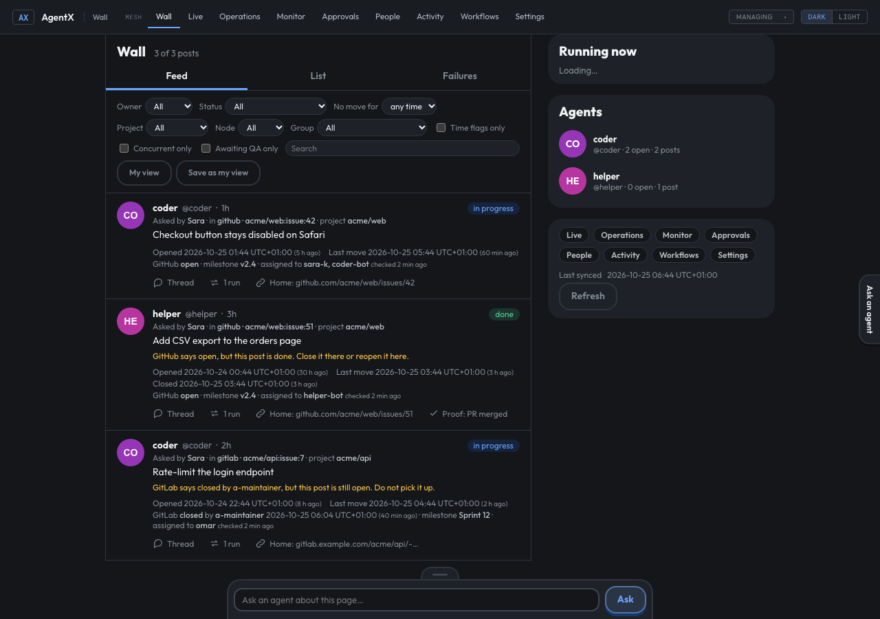The width and height of the screenshot is (880, 619).
Task: Click run icon on CSV export post
Action: 214,414
